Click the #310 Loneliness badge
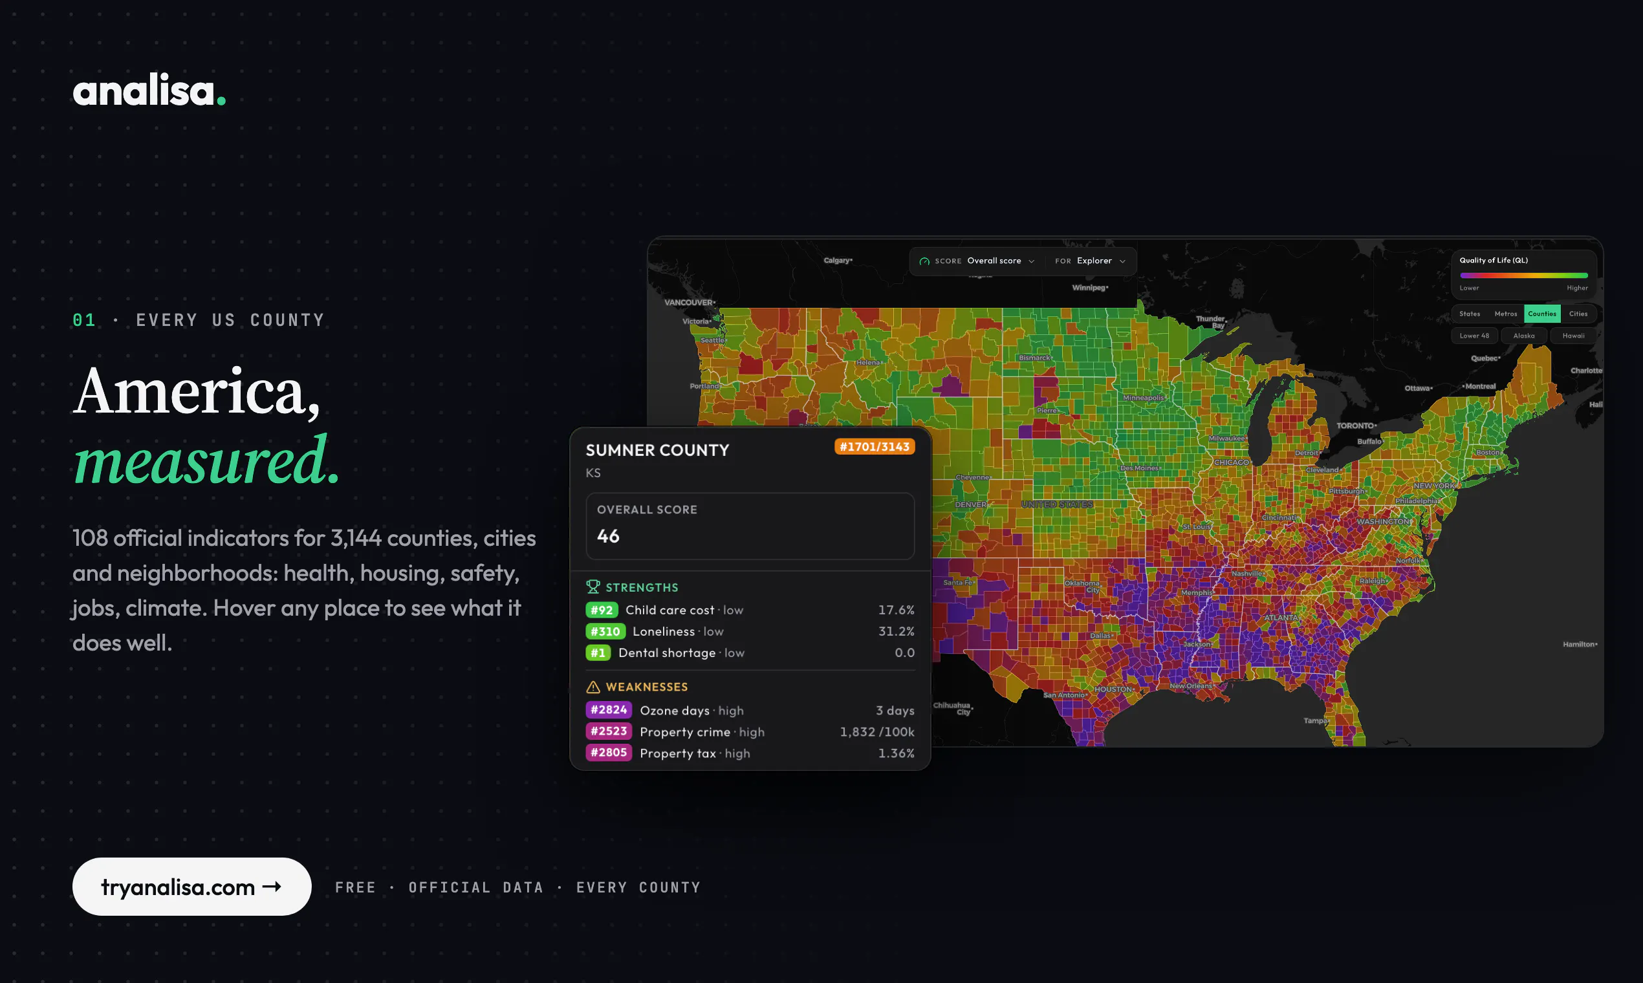The height and width of the screenshot is (983, 1643). [605, 631]
